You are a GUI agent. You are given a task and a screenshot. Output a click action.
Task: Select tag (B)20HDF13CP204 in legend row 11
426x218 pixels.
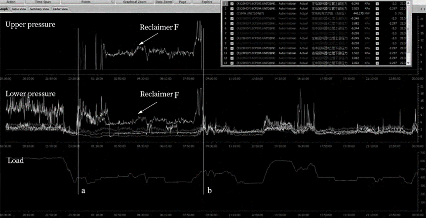[x=257, y=53]
